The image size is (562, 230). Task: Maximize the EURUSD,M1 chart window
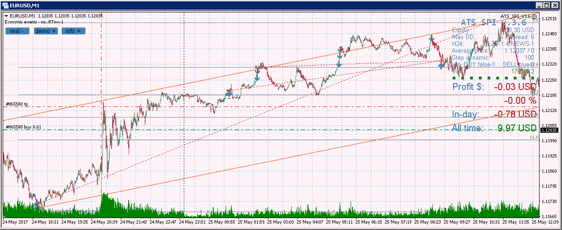click(545, 6)
